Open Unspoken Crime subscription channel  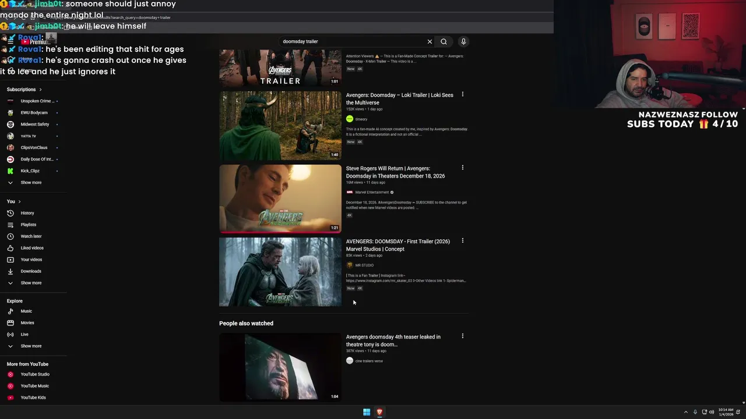point(33,101)
